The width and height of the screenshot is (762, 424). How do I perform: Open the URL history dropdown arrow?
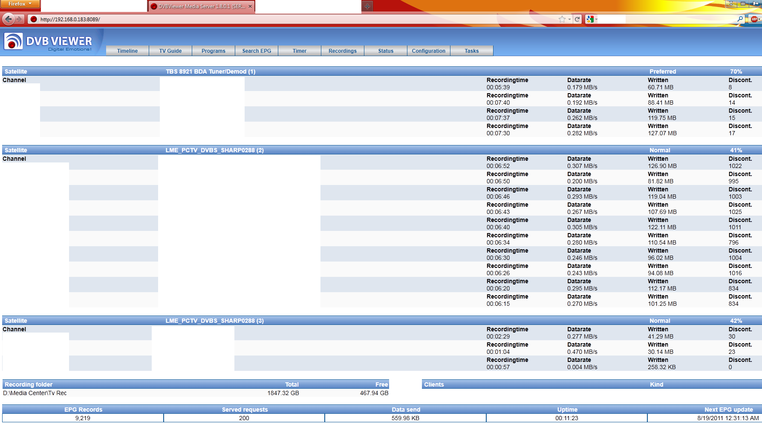(569, 19)
